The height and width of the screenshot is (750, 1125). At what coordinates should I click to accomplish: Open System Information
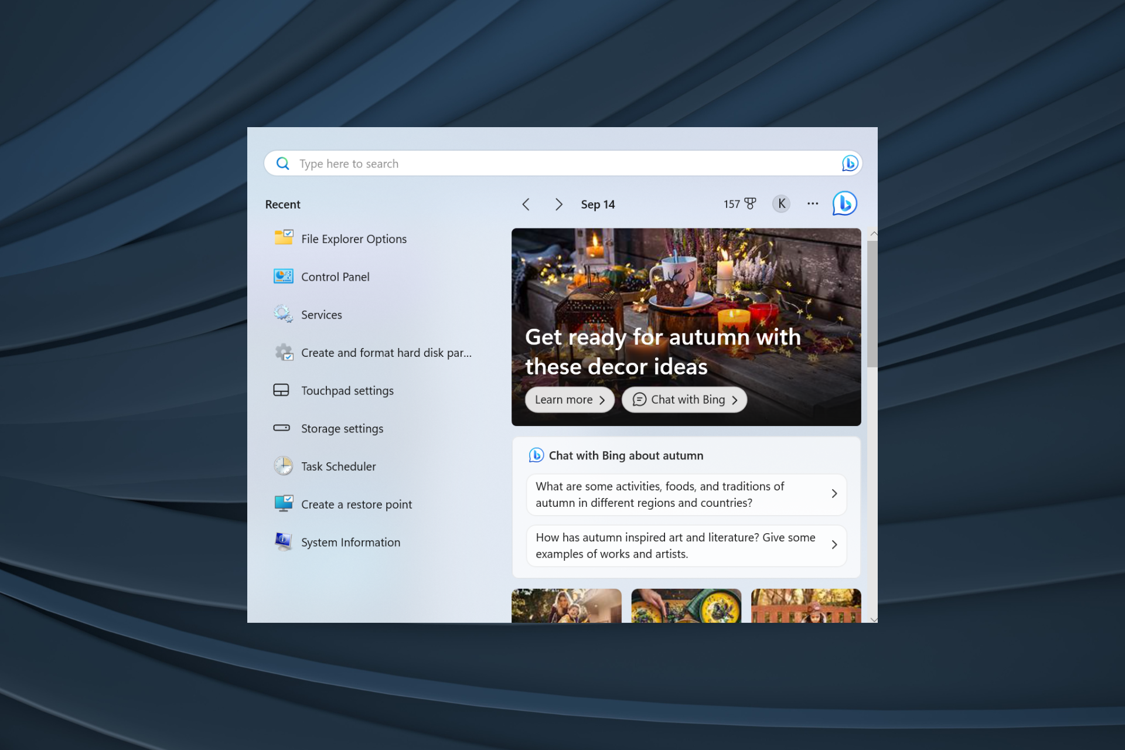(x=350, y=542)
